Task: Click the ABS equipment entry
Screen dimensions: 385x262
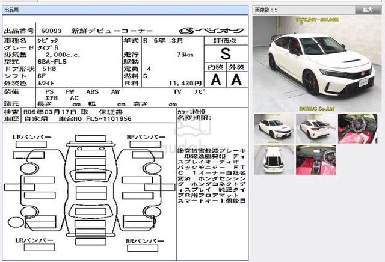Action: (92, 92)
